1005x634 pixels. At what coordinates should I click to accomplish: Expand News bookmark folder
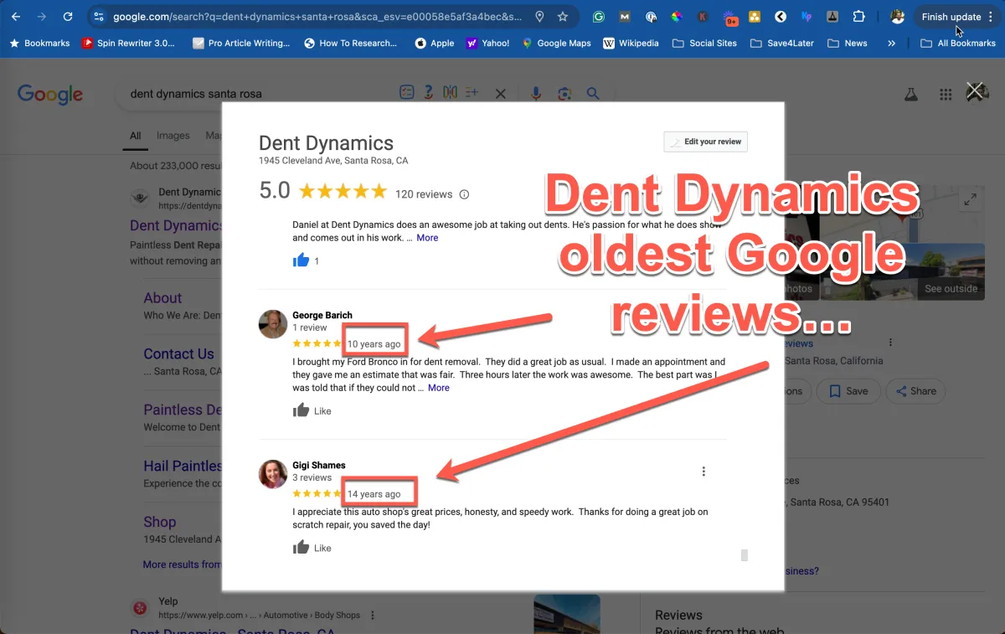tap(848, 43)
